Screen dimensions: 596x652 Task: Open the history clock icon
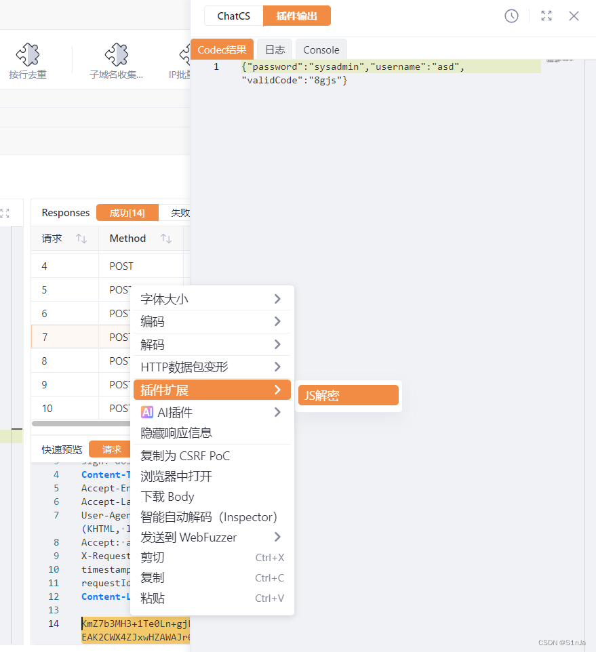(511, 16)
